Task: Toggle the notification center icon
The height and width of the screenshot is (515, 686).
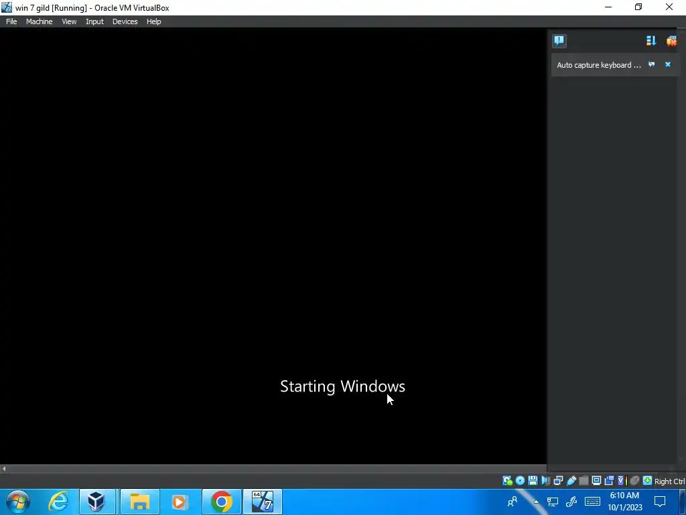Action: [559, 41]
